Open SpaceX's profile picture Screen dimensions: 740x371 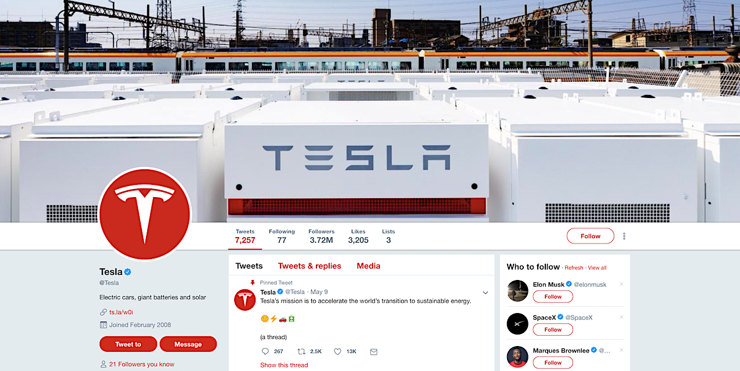point(517,323)
